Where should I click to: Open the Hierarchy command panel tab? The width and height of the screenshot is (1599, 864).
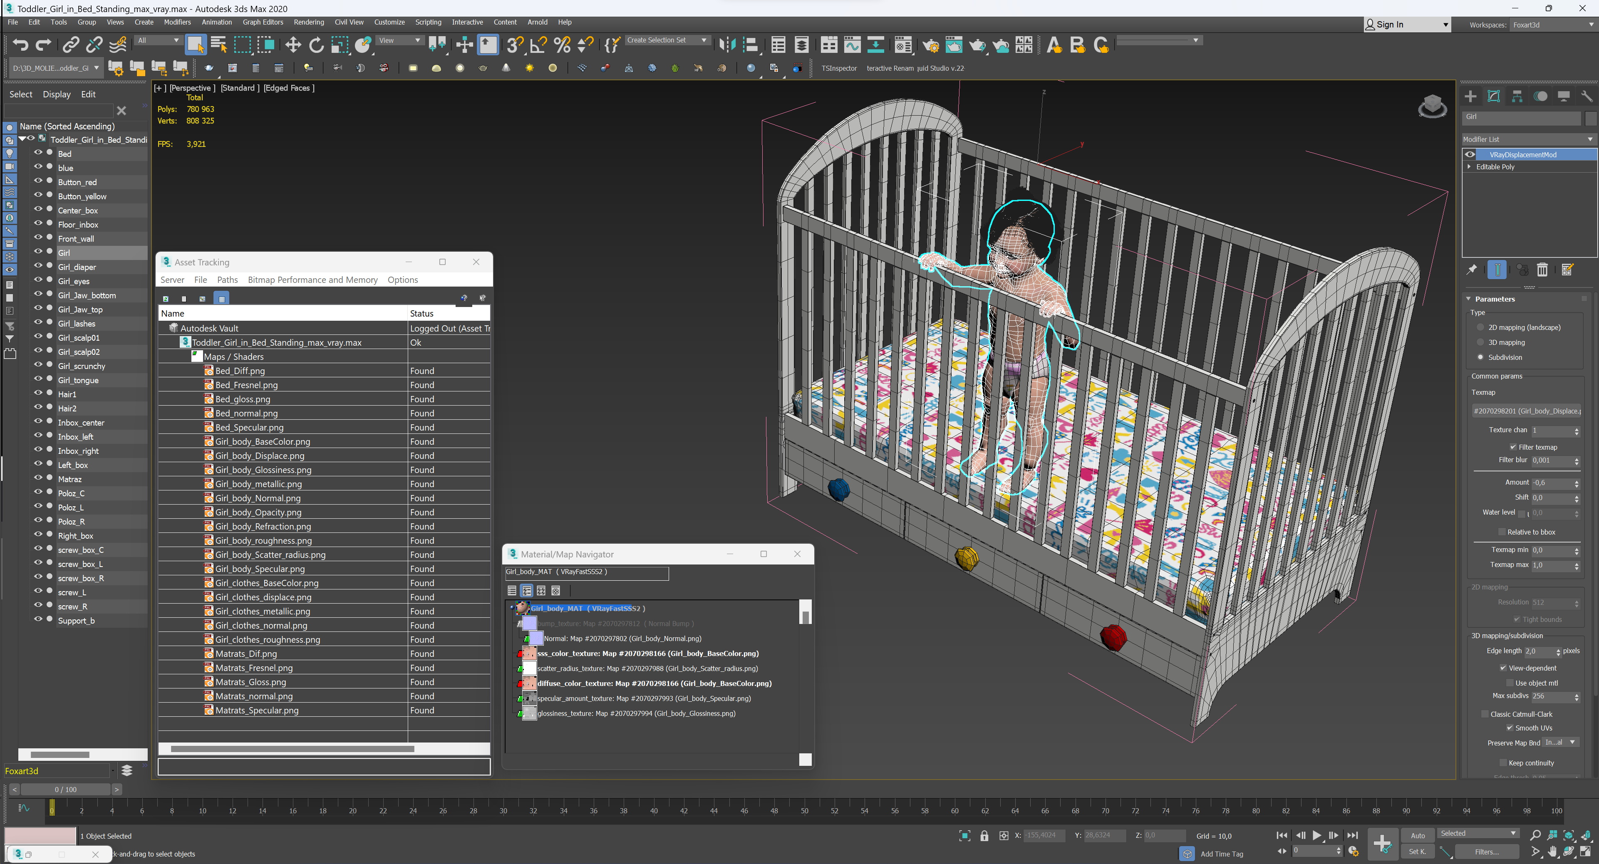coord(1517,96)
